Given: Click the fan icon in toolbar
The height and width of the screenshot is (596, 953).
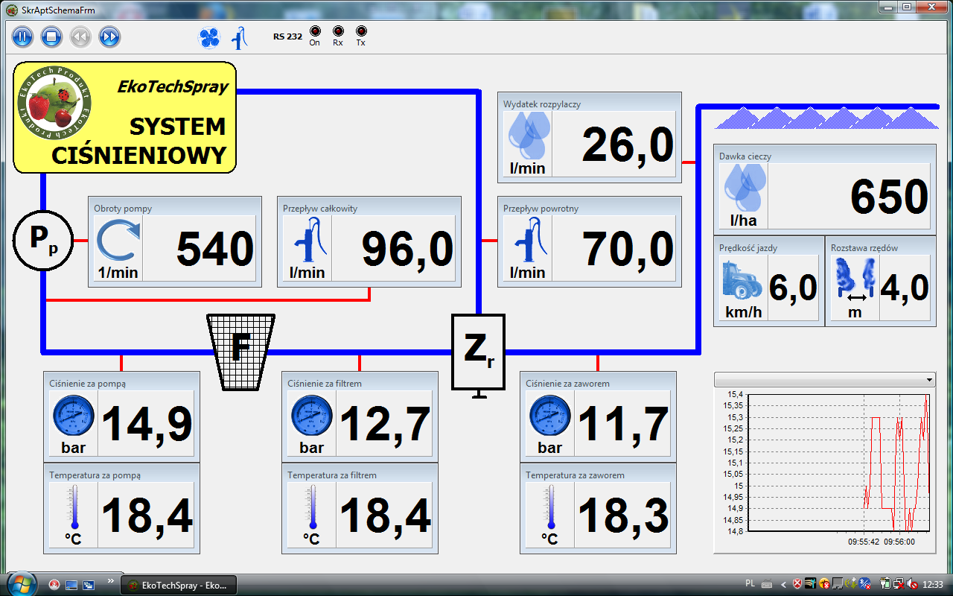Looking at the screenshot, I should (x=210, y=38).
